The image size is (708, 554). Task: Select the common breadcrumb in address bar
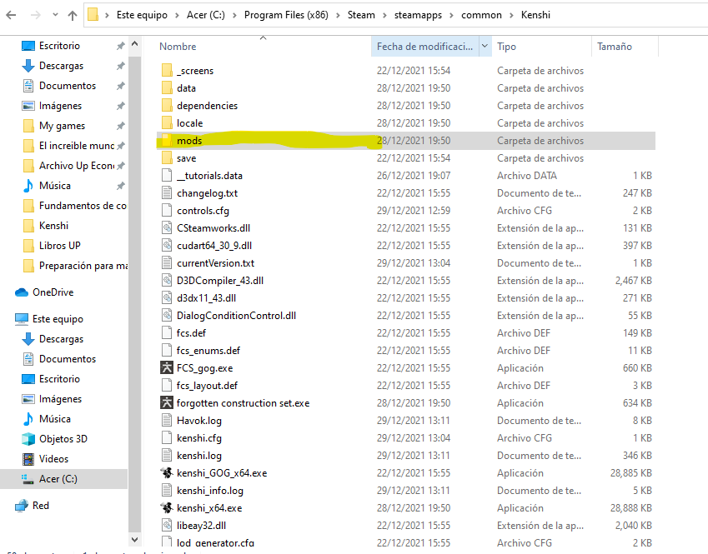point(481,15)
